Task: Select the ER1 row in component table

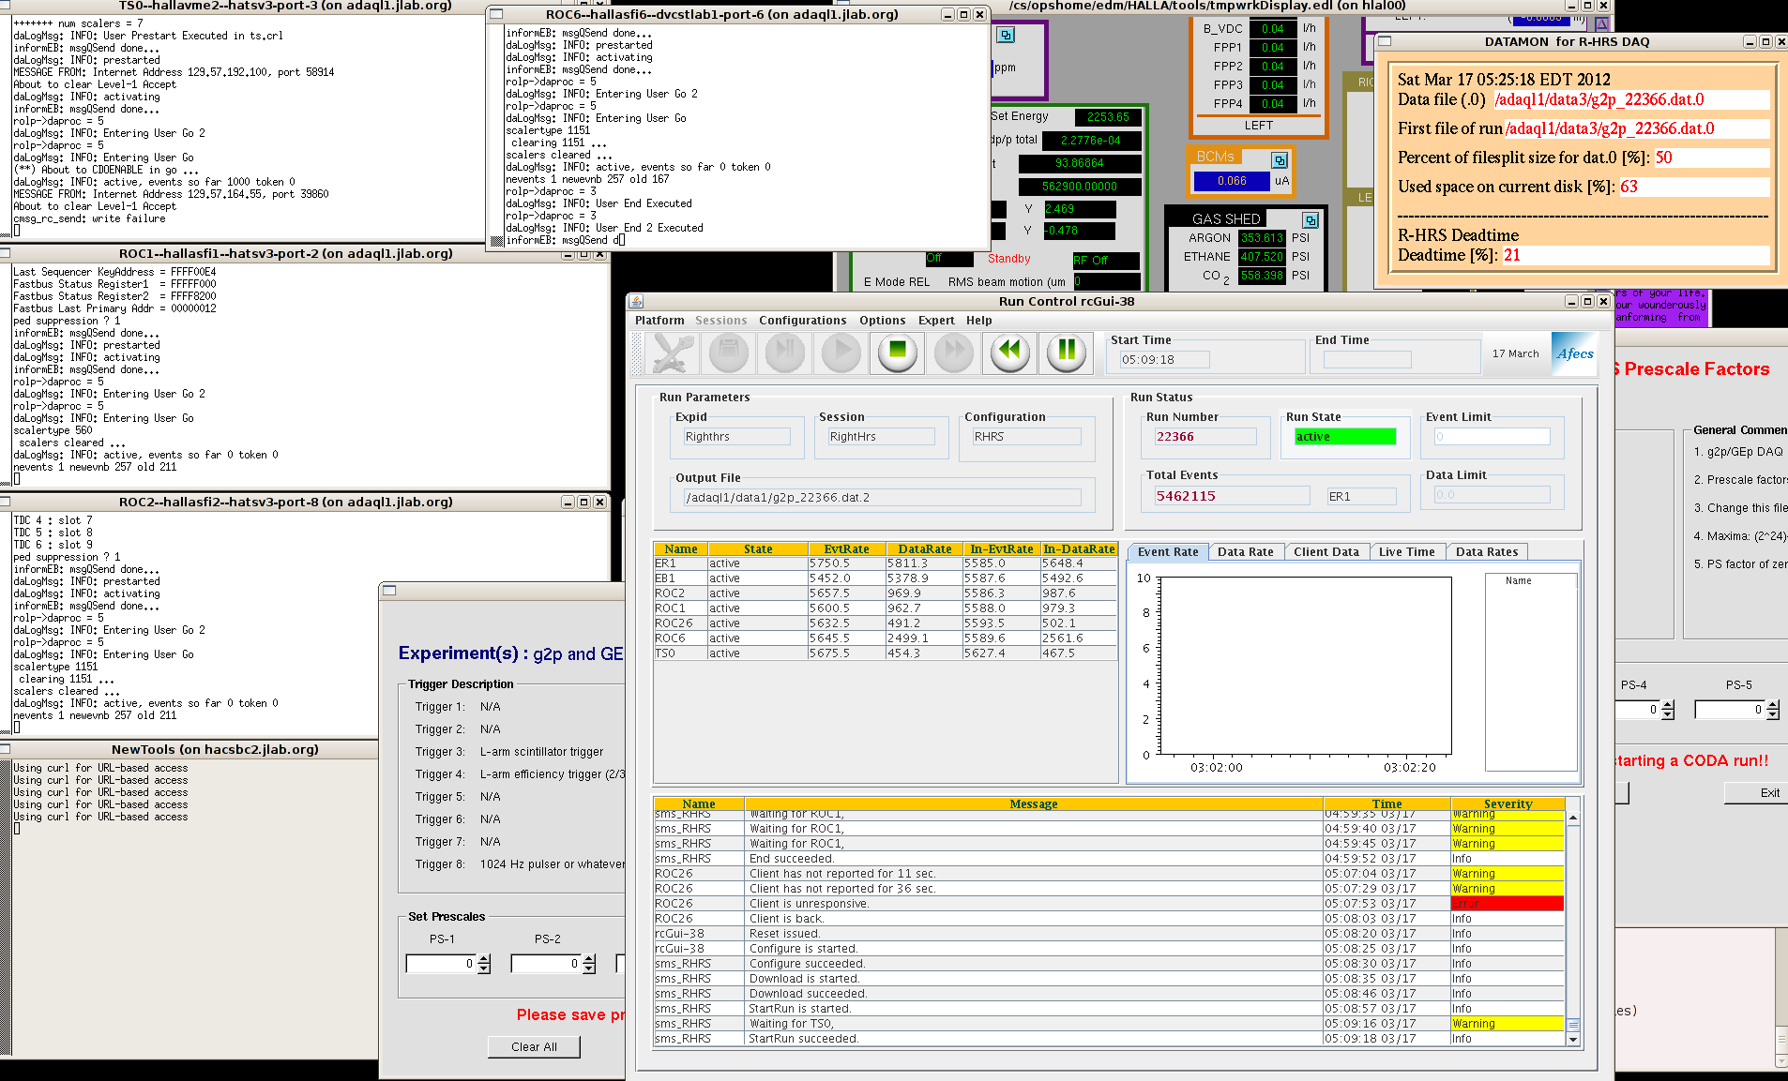Action: pos(885,563)
